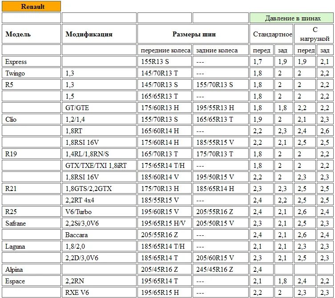Select the Clio model cell
The width and height of the screenshot is (335, 298).
31,119
